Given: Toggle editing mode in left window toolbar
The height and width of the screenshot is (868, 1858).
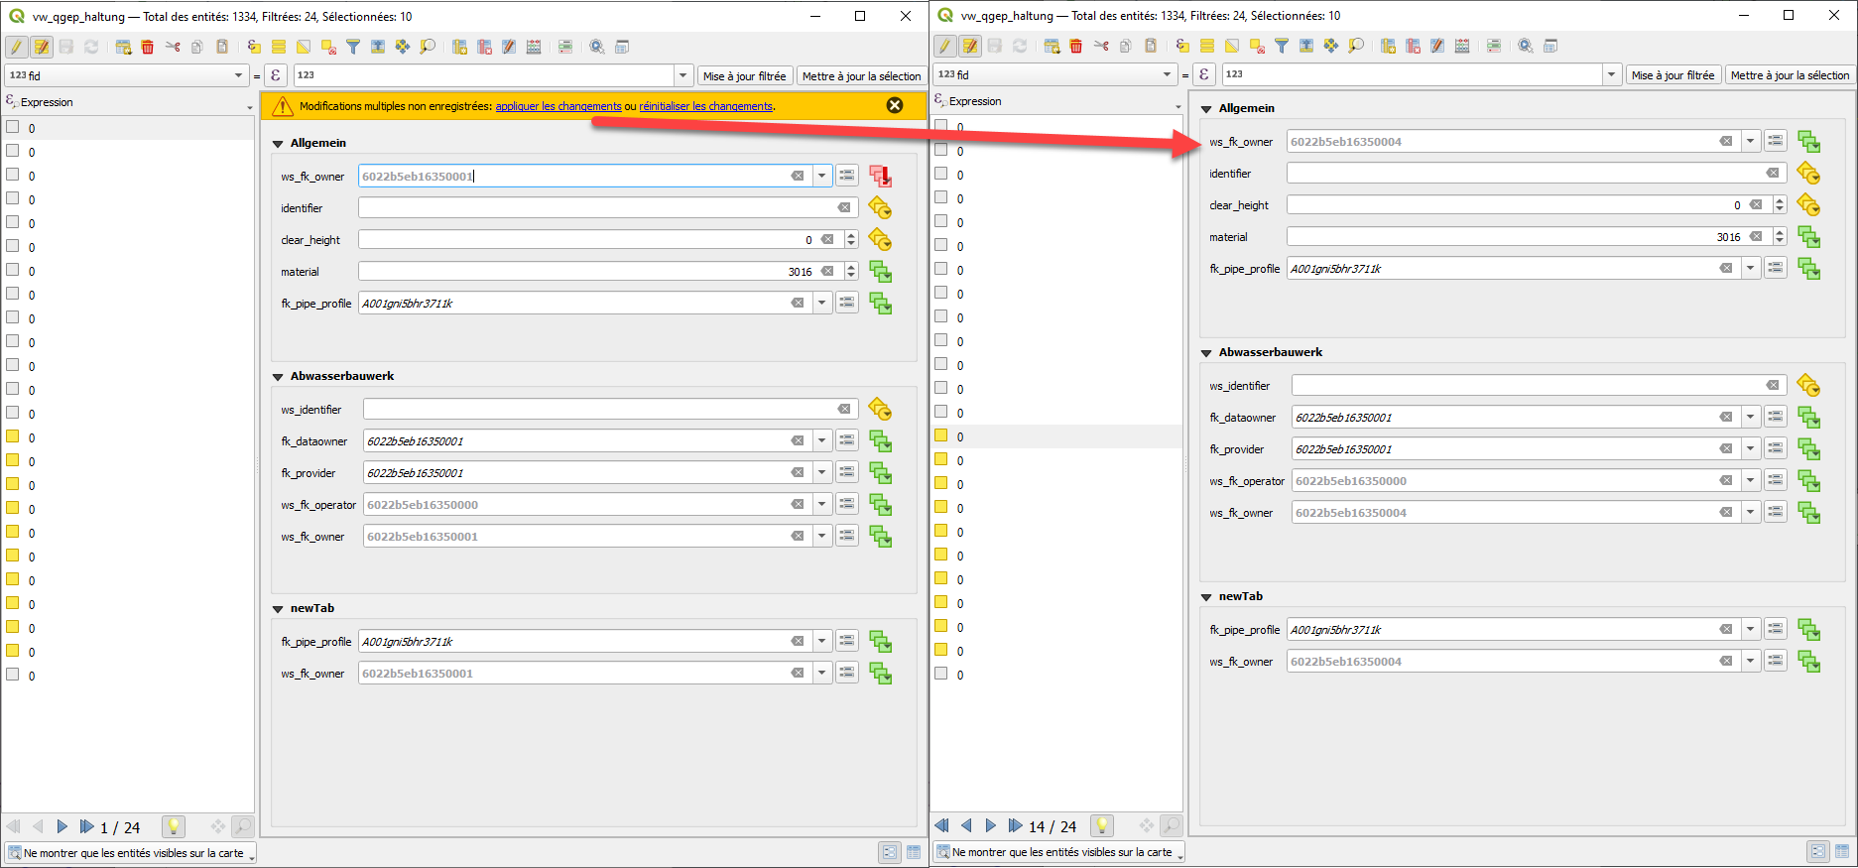Looking at the screenshot, I should 17,47.
